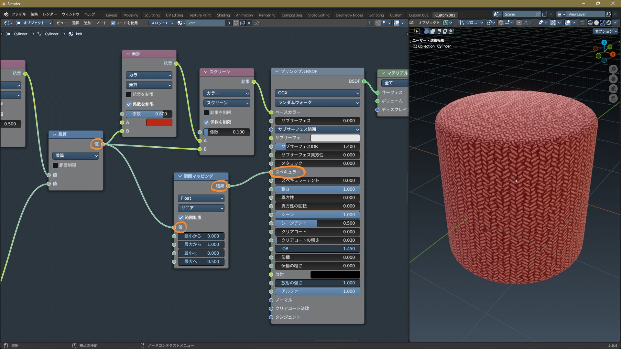
Task: Click red color swatch on 乗算 node
Action: 159,122
